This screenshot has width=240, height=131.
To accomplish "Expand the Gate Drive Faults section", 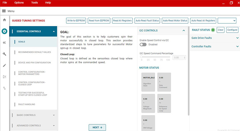I will tap(215, 38).
